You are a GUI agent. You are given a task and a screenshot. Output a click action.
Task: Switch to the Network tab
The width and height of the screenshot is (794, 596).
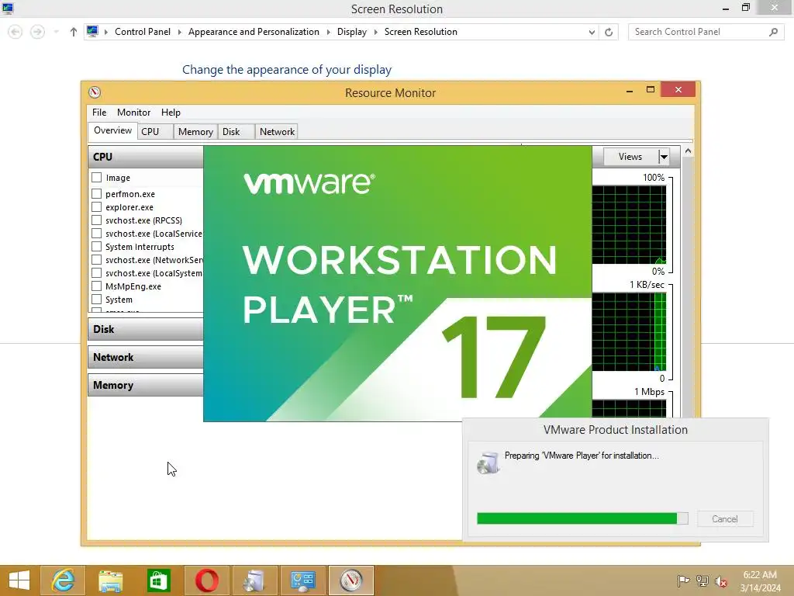point(277,131)
